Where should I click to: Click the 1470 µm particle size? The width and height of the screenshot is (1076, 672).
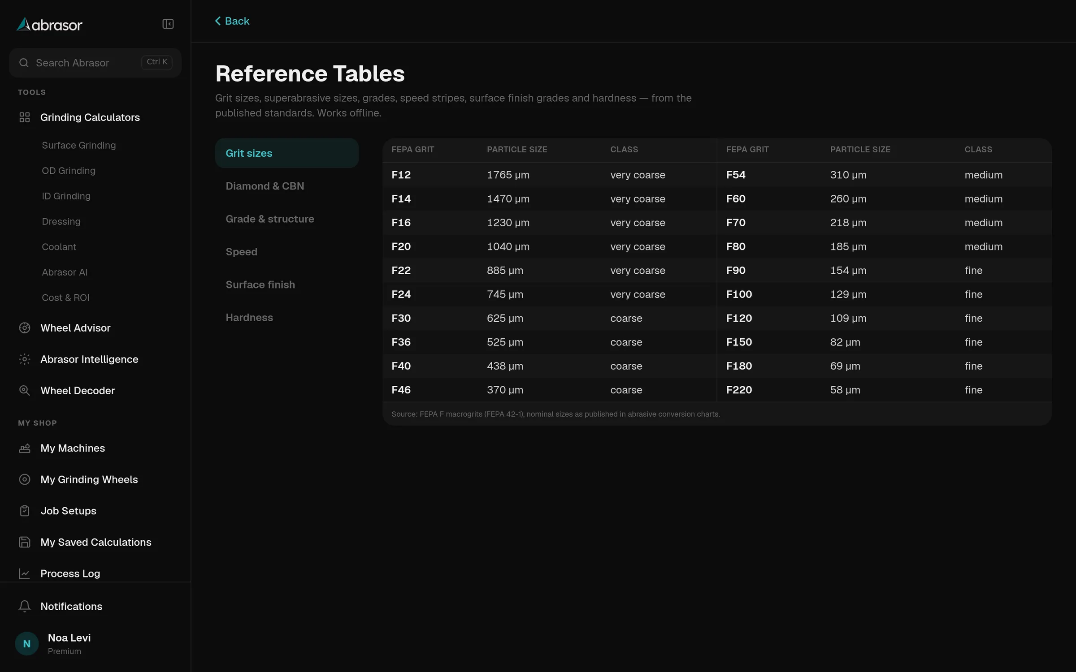pyautogui.click(x=508, y=199)
